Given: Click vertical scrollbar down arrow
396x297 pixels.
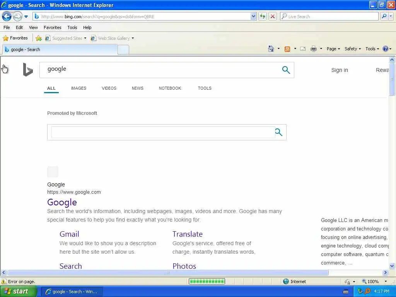Looking at the screenshot, I should [392, 266].
